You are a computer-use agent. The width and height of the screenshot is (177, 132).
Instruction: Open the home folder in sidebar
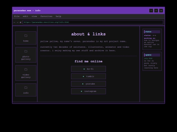point(26,38)
